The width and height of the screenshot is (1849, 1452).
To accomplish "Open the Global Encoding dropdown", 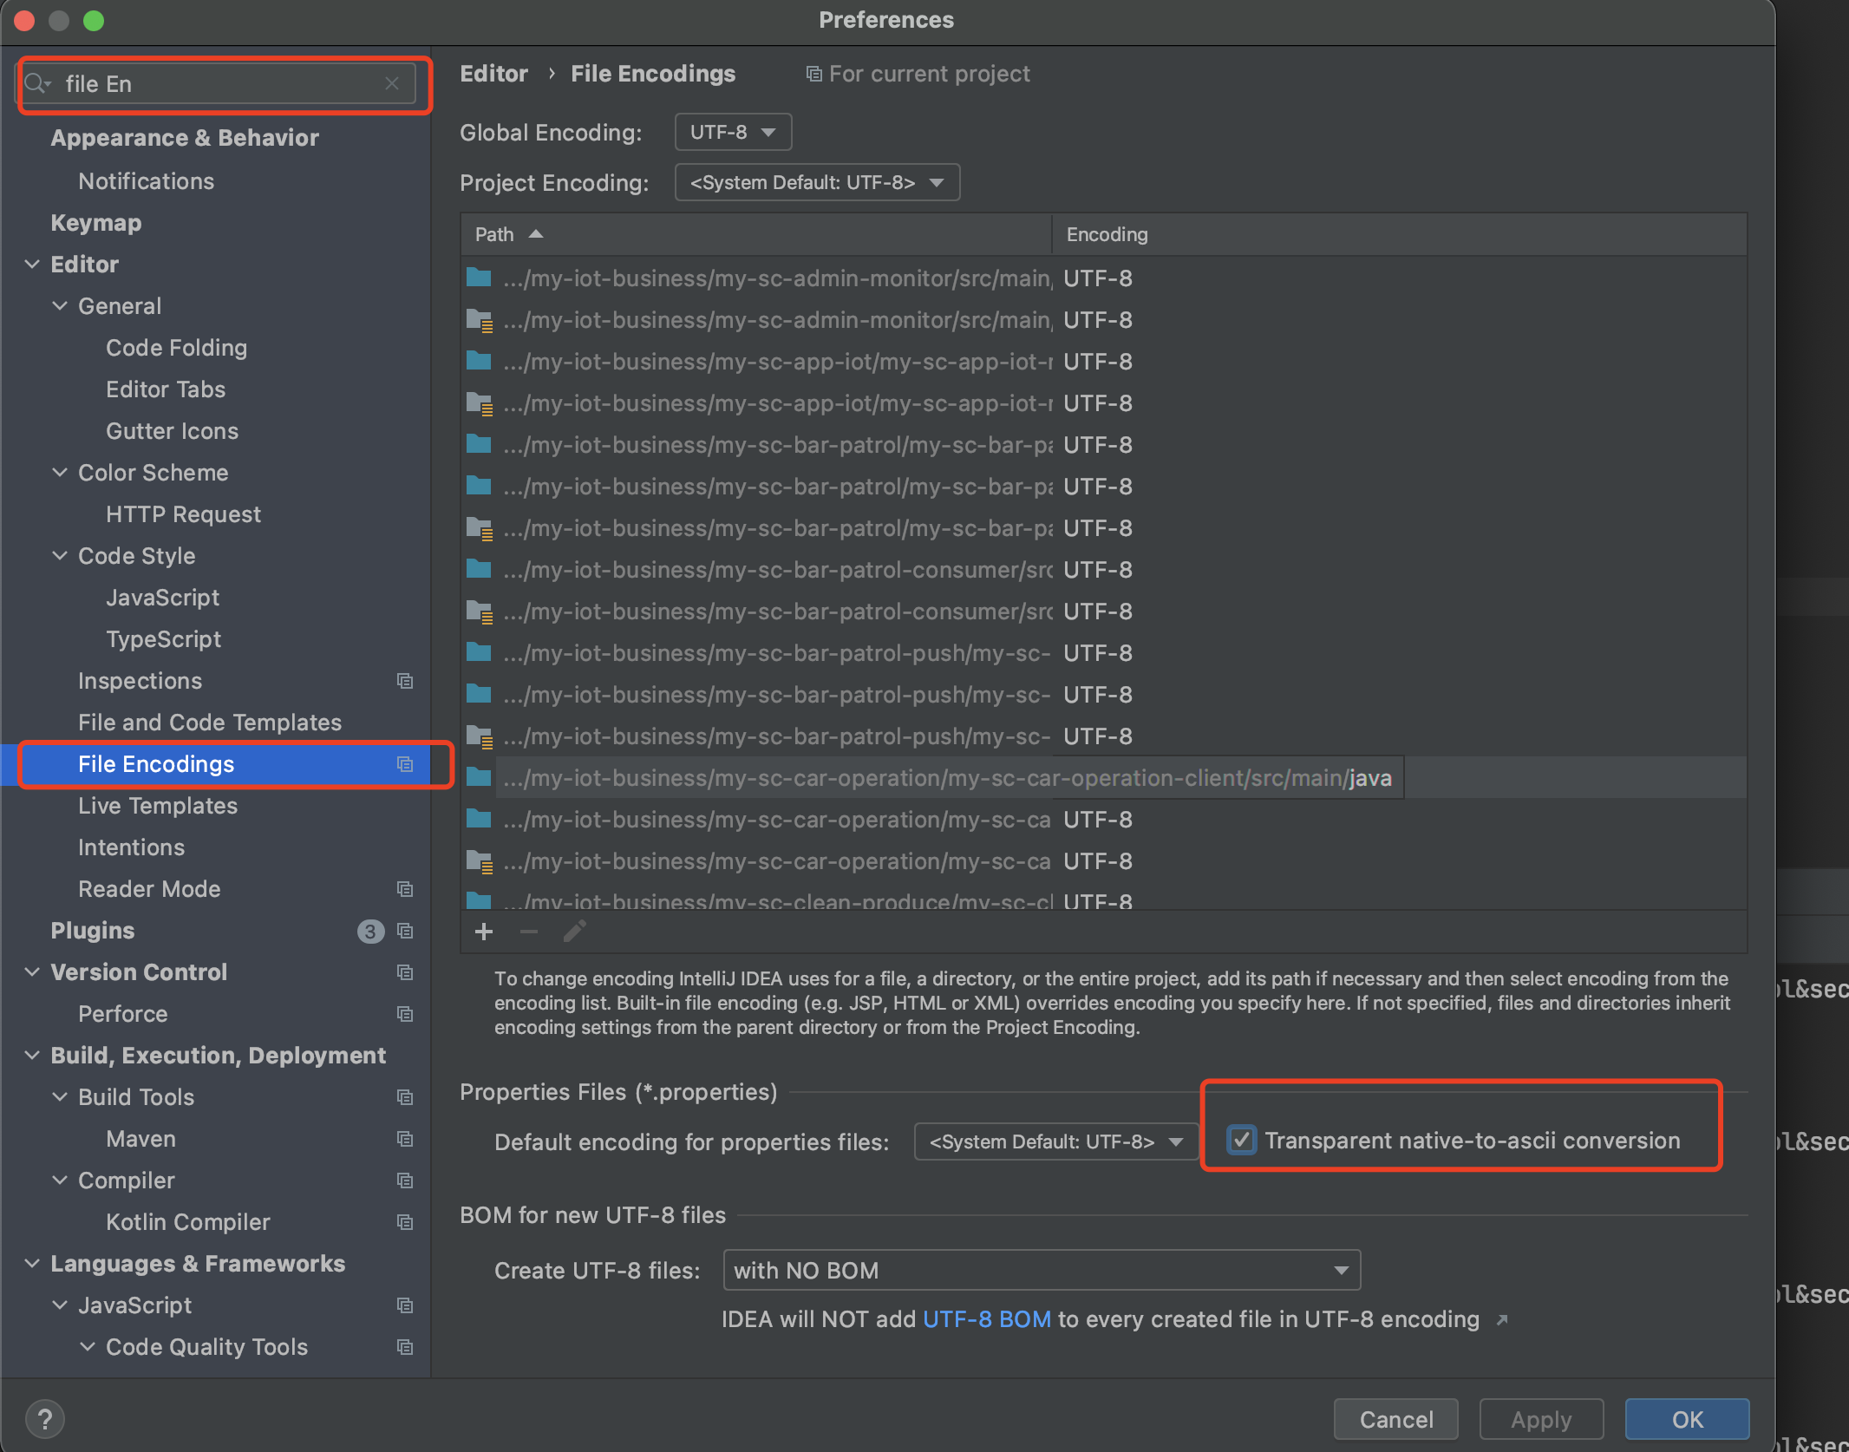I will pos(733,132).
